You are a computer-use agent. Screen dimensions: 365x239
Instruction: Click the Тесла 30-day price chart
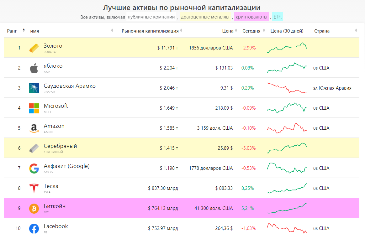pyautogui.click(x=287, y=188)
